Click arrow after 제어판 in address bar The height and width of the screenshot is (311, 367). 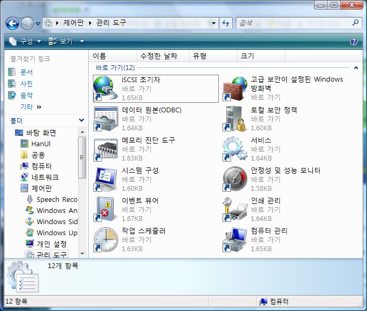[x=90, y=23]
